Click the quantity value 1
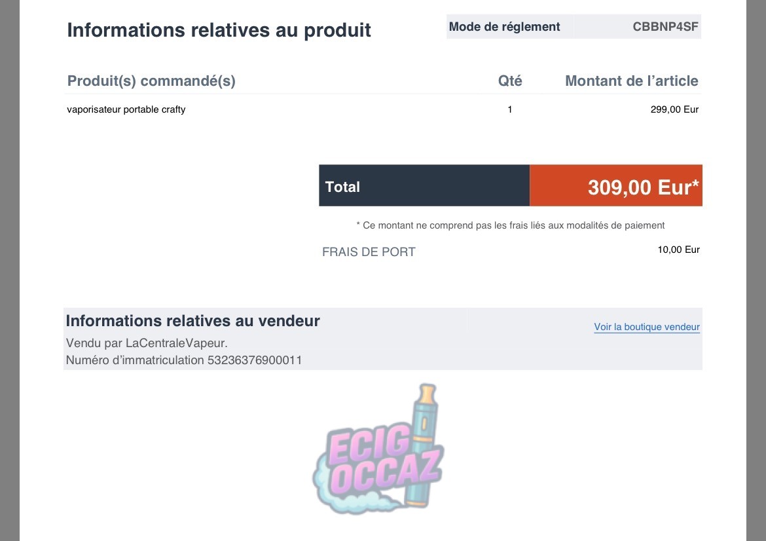Screen dimensions: 766x541 click(x=510, y=109)
